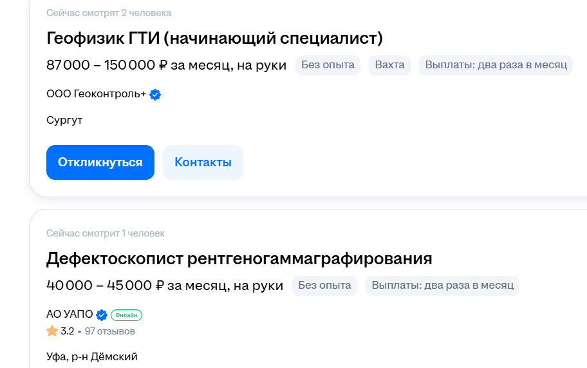Screen dimensions: 587x368
Task: Click the green Онлайн status badge
Action: point(127,315)
